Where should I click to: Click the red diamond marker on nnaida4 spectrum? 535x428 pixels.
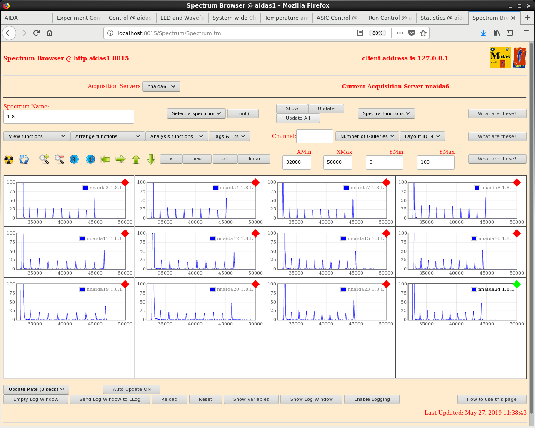256,183
